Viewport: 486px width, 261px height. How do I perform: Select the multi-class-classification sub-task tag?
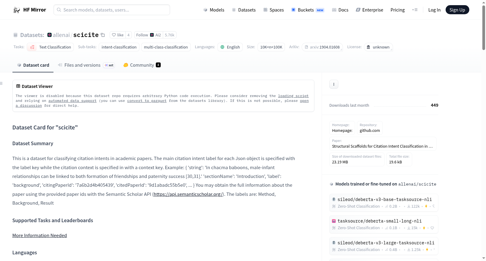[x=166, y=47]
